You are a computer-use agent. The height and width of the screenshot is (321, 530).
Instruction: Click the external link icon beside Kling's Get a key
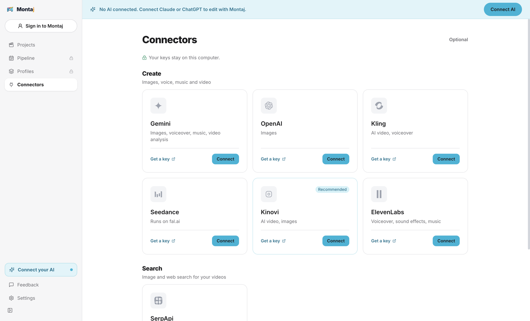click(x=394, y=159)
